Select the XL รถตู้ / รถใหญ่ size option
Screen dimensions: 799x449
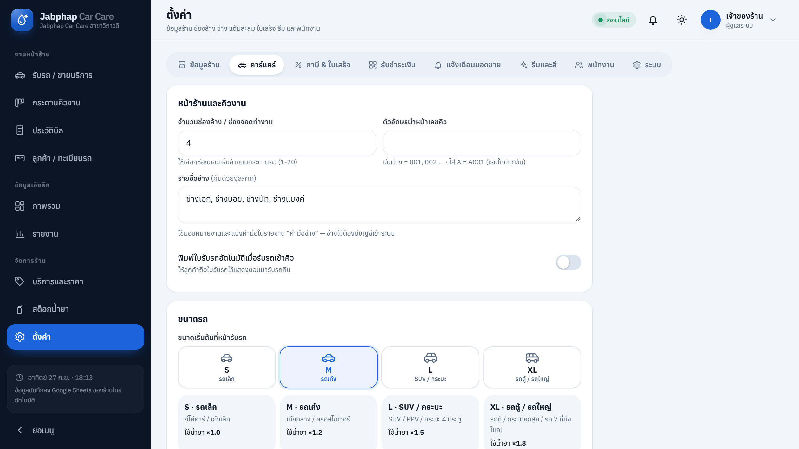click(532, 367)
